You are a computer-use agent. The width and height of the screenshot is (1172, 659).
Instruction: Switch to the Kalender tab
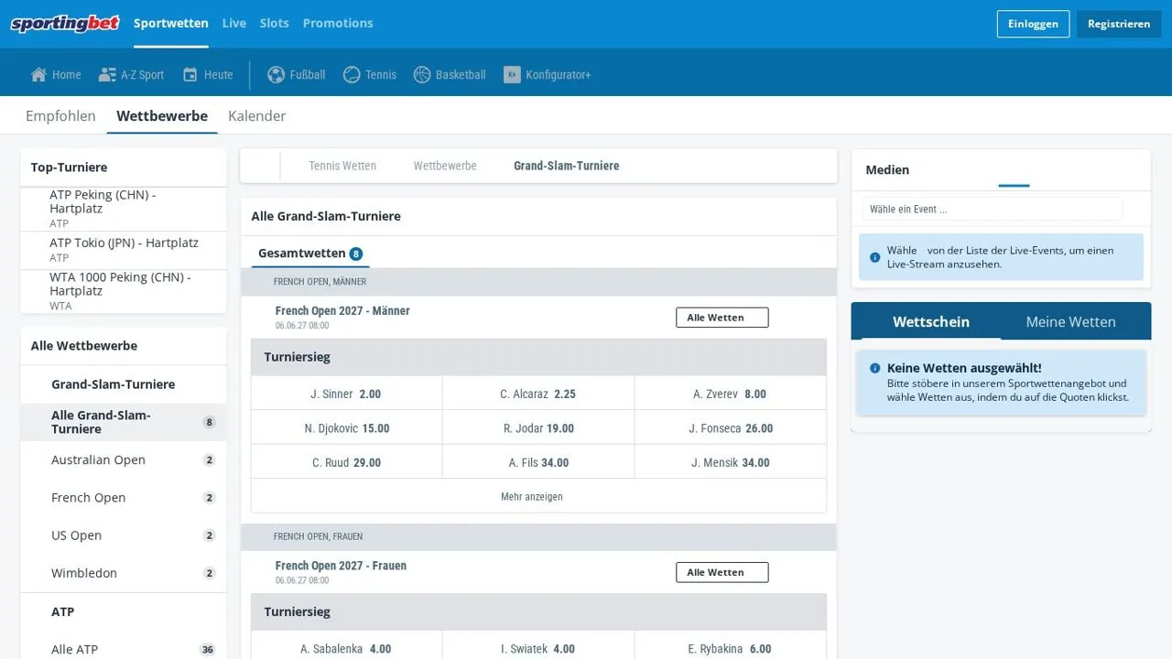pos(257,116)
